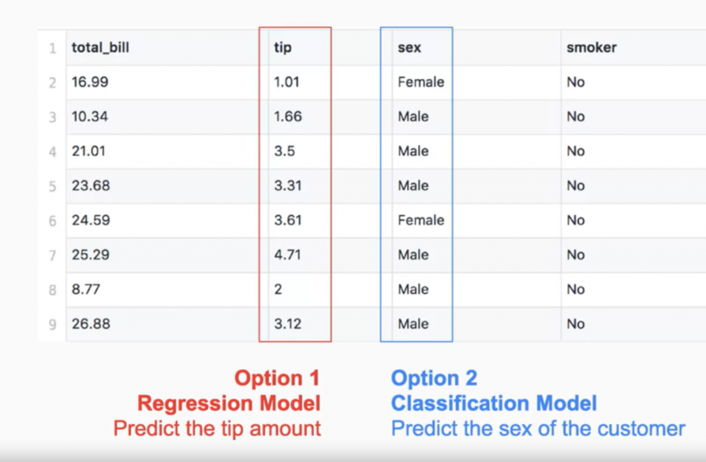This screenshot has width=706, height=462.
Task: Click the Option 1 heading
Action: (x=277, y=378)
